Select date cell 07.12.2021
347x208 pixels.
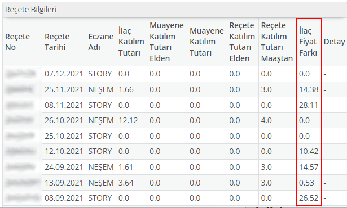tap(64, 74)
